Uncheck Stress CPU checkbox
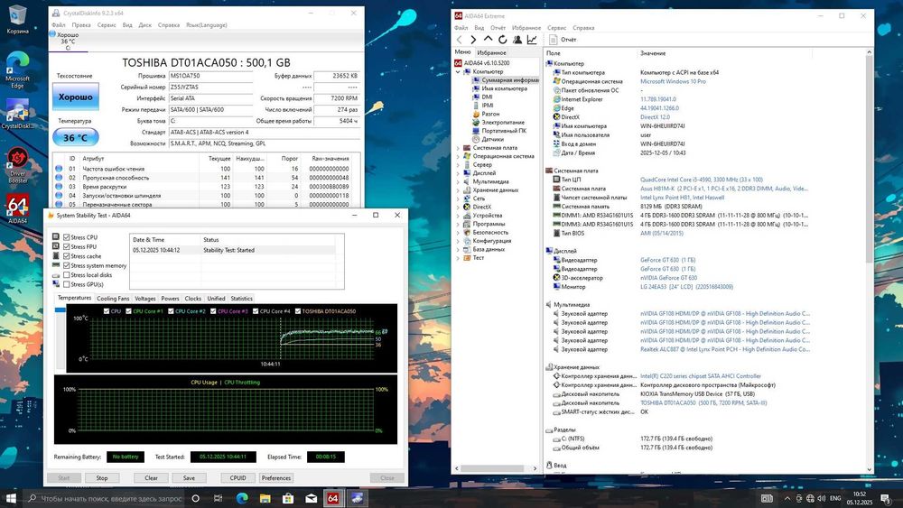Image resolution: width=903 pixels, height=508 pixels. [66, 237]
